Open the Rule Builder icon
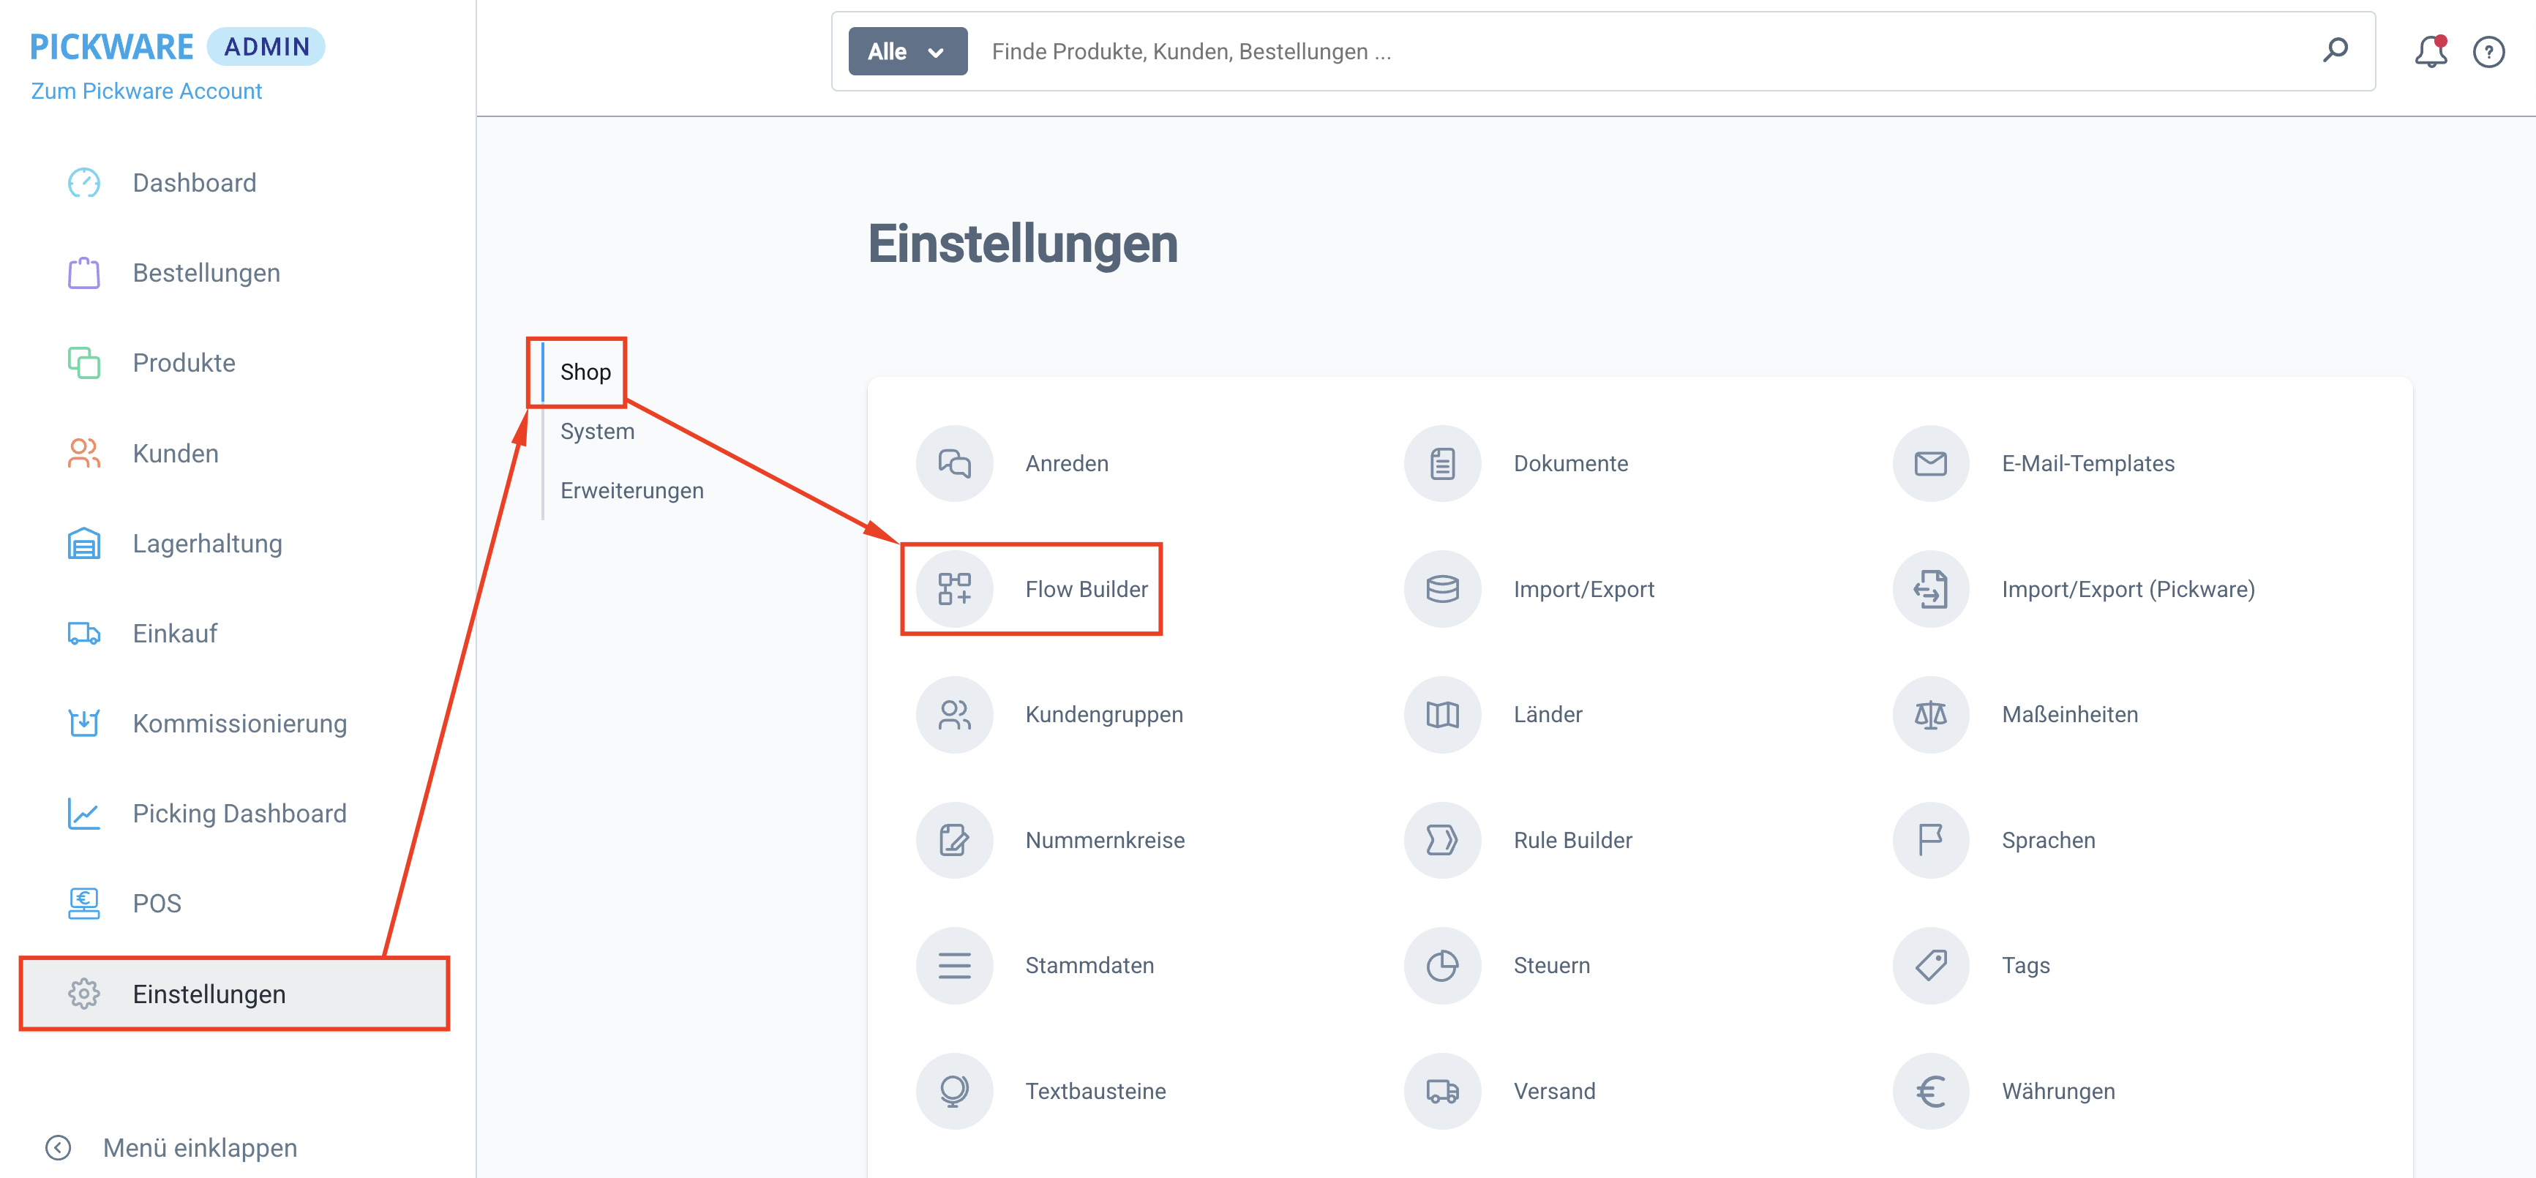 [1441, 839]
